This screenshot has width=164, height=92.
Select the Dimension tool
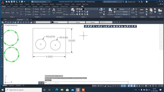point(59,10)
